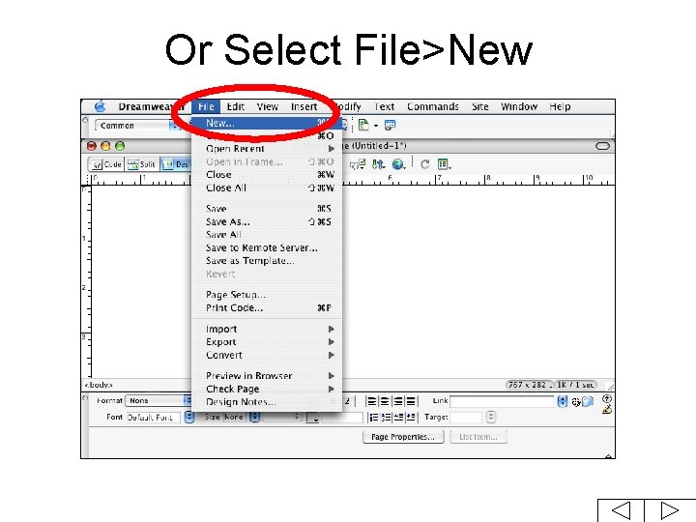This screenshot has height=522, width=696.
Task: Open the Apple menu
Action: coord(101,106)
